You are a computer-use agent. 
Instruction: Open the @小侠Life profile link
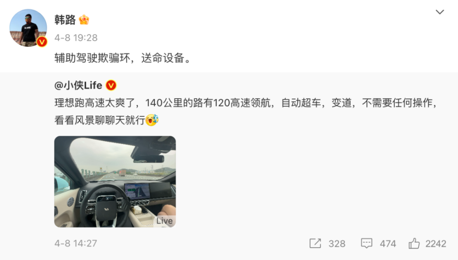tap(78, 85)
